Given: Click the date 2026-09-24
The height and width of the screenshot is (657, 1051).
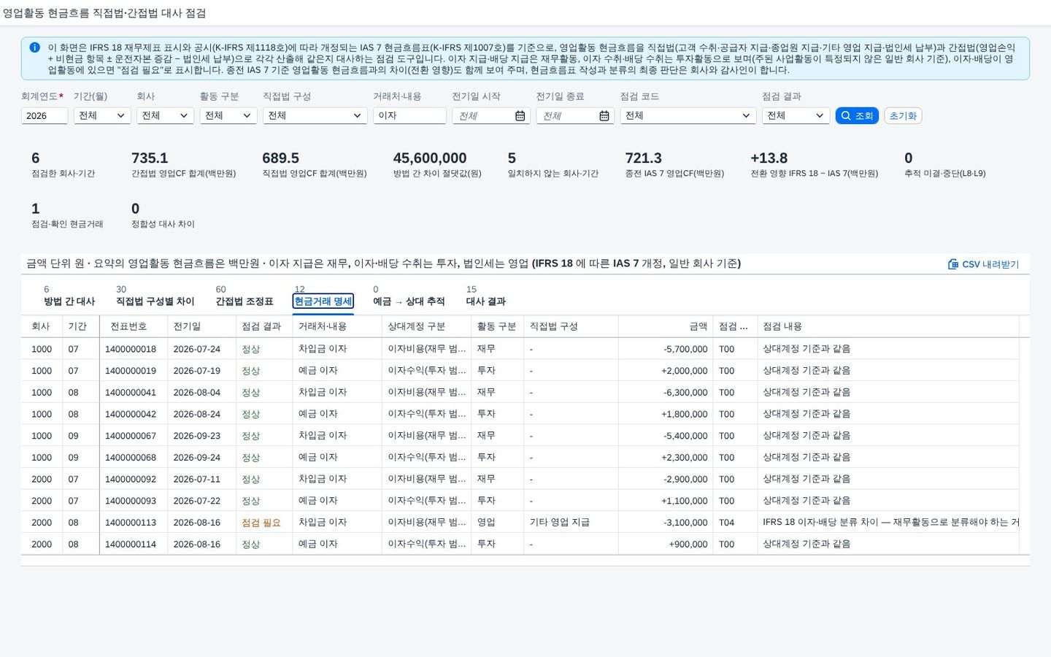Looking at the screenshot, I should point(197,458).
